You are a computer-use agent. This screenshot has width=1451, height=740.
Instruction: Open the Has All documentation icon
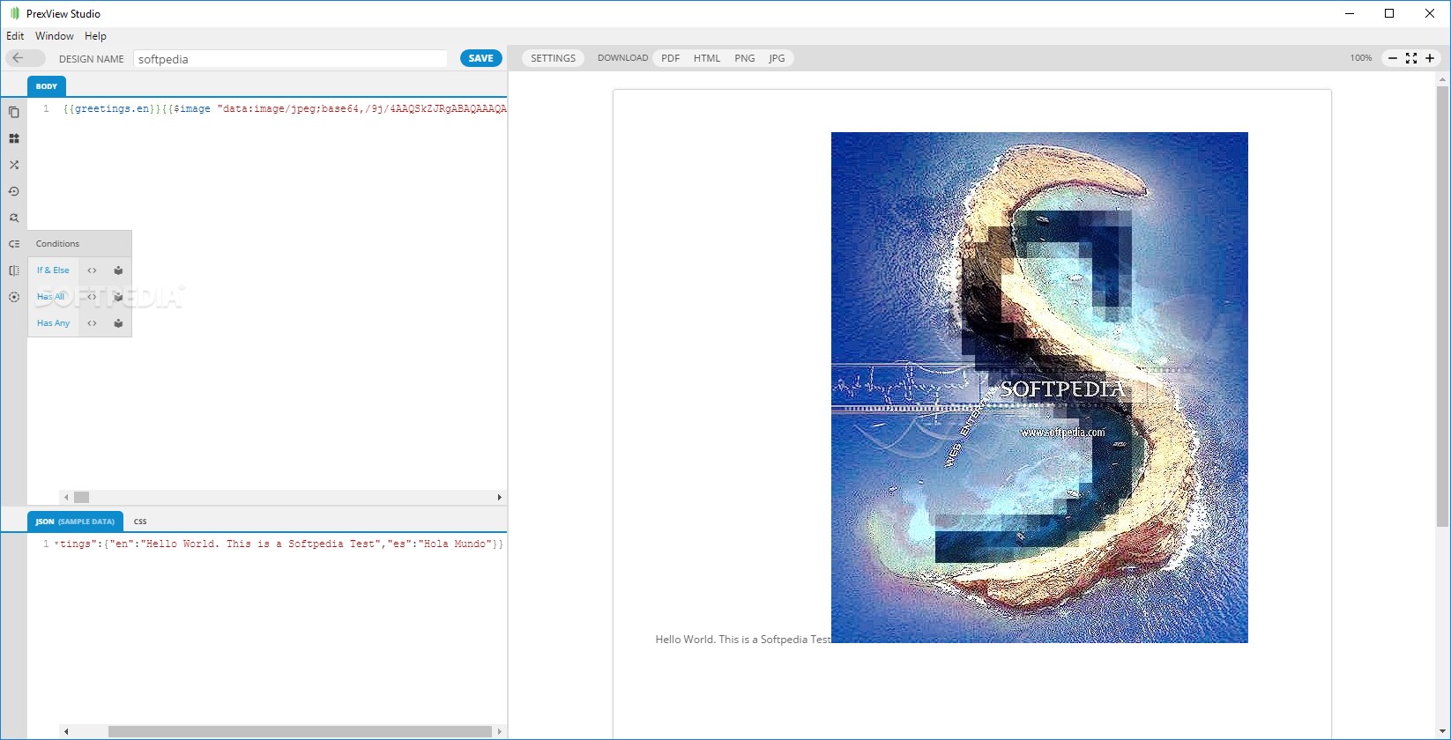point(118,297)
